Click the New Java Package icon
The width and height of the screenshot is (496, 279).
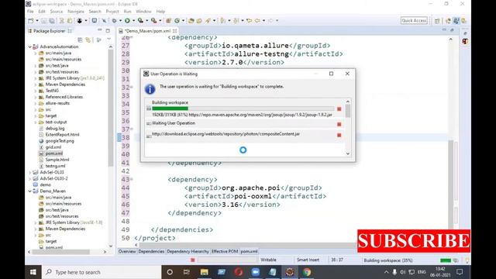point(169,21)
